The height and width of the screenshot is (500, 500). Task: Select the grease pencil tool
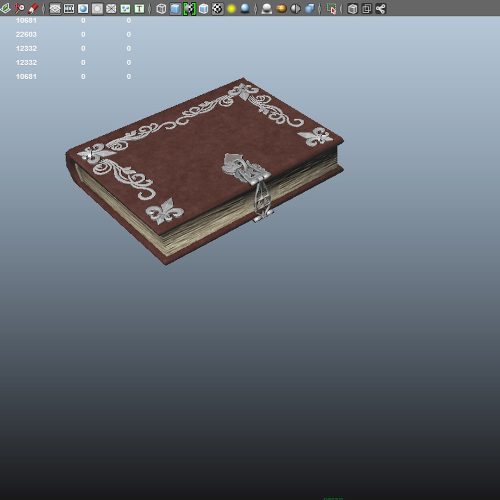click(x=33, y=9)
